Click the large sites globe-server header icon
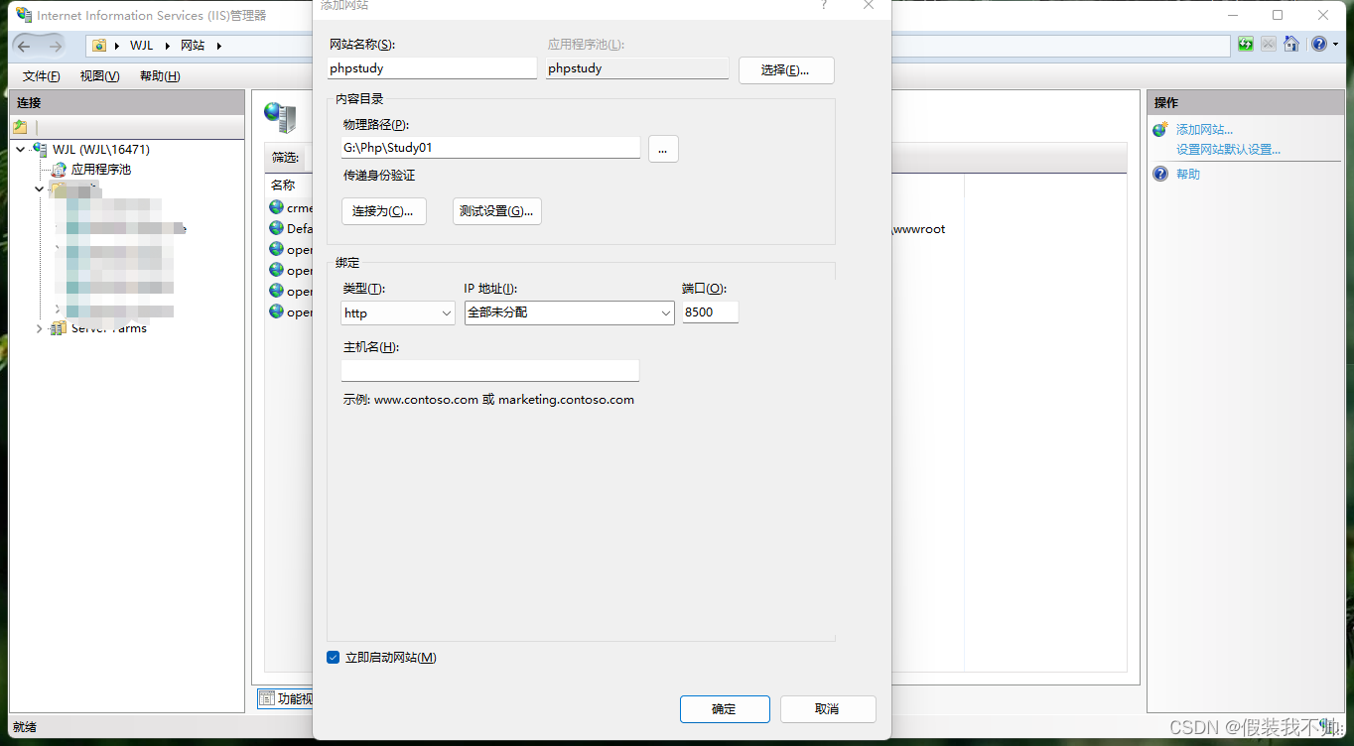The image size is (1354, 746). coord(280,117)
